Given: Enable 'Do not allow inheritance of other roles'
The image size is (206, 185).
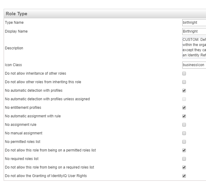Looking at the screenshot, I should (184, 73).
